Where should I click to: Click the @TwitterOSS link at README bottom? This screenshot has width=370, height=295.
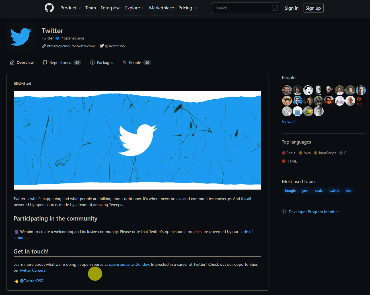(32, 281)
